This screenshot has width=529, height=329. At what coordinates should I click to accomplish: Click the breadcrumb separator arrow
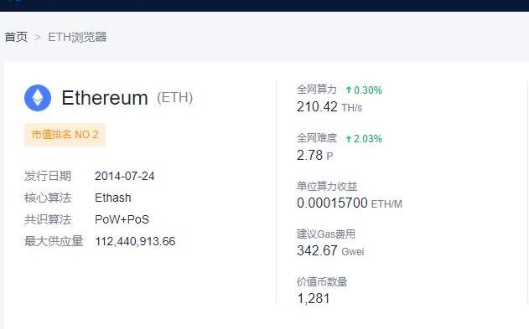pos(38,37)
